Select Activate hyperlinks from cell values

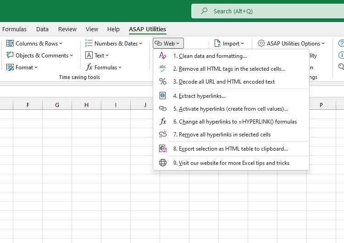click(231, 108)
